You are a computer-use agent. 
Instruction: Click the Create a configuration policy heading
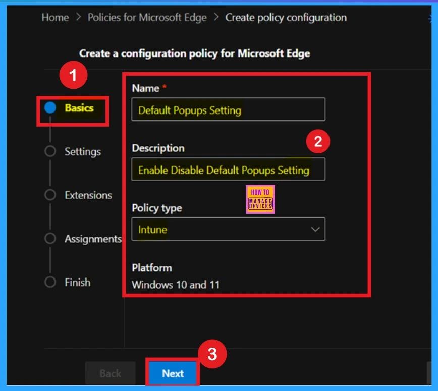tap(195, 53)
